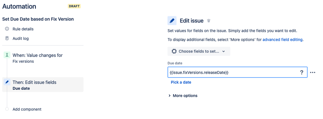
Task: Open advanced field editing link
Action: tap(283, 40)
